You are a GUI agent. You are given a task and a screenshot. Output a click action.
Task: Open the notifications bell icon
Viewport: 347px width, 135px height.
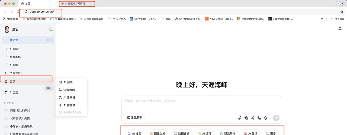pos(340,29)
